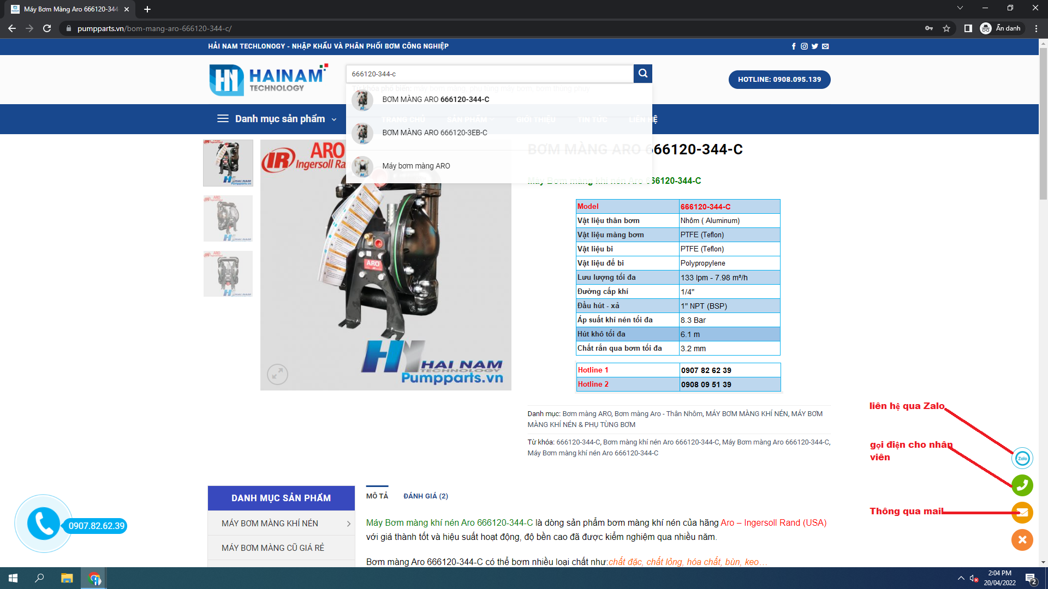This screenshot has height=589, width=1048.
Task: Open the Windows Start menu
Action: [13, 578]
